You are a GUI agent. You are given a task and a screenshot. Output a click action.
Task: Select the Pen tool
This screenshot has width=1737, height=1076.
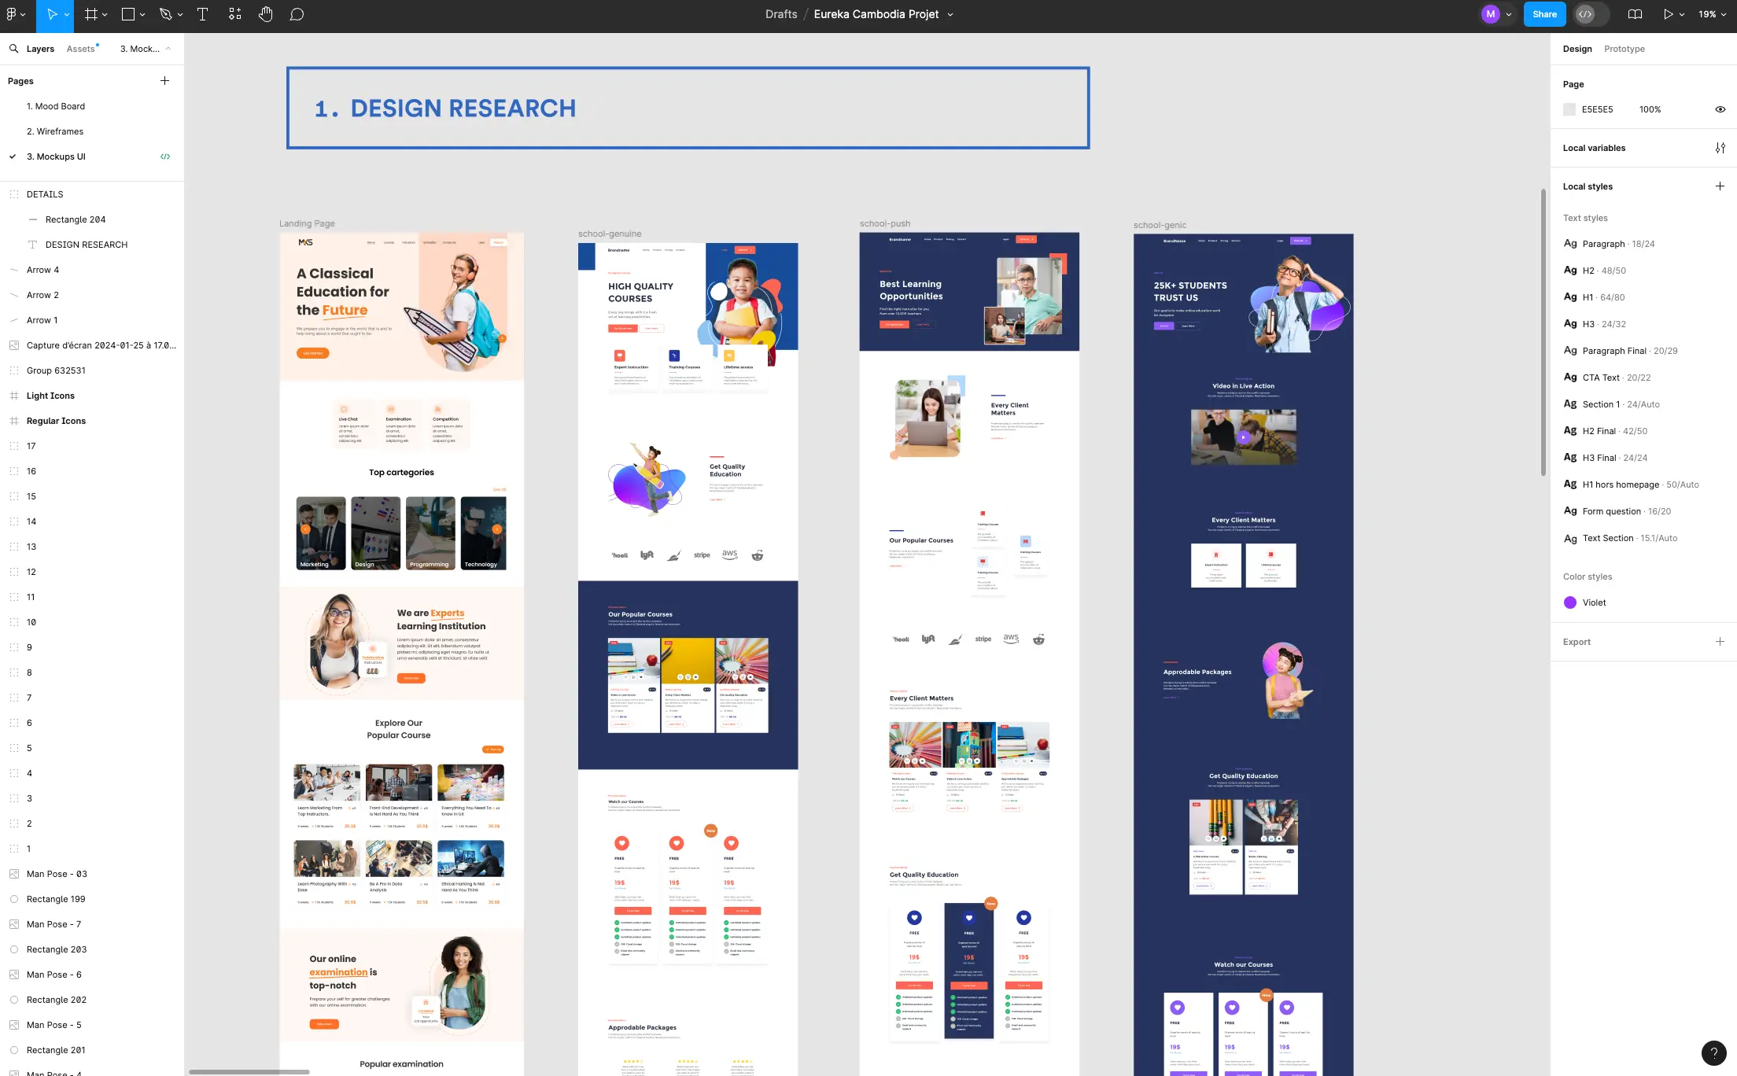coord(165,14)
